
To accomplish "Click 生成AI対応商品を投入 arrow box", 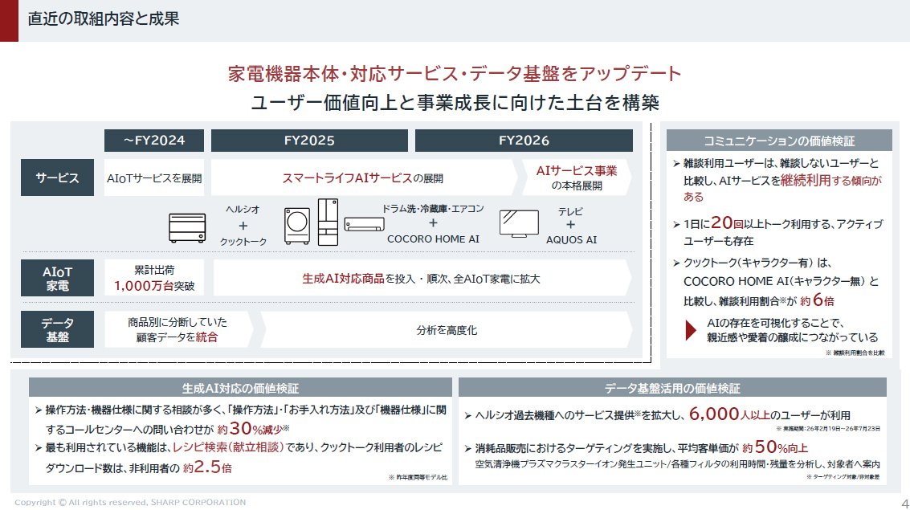I will 422,278.
